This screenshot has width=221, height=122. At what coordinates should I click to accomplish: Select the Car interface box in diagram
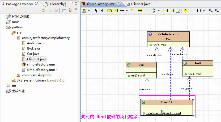168,39
